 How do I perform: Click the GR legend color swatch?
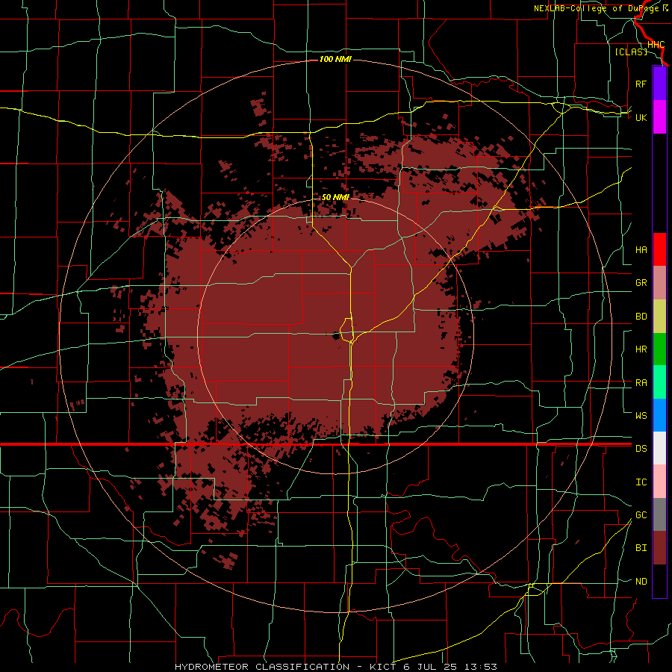tap(659, 282)
